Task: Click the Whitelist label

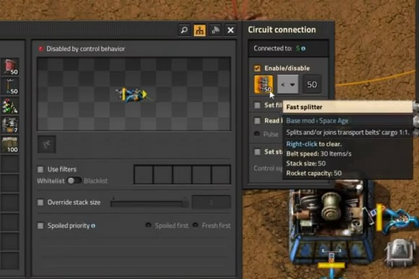Action: click(x=51, y=181)
